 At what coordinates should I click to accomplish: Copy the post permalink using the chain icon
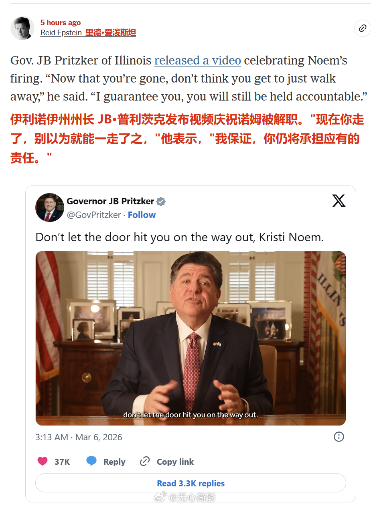[x=362, y=28]
